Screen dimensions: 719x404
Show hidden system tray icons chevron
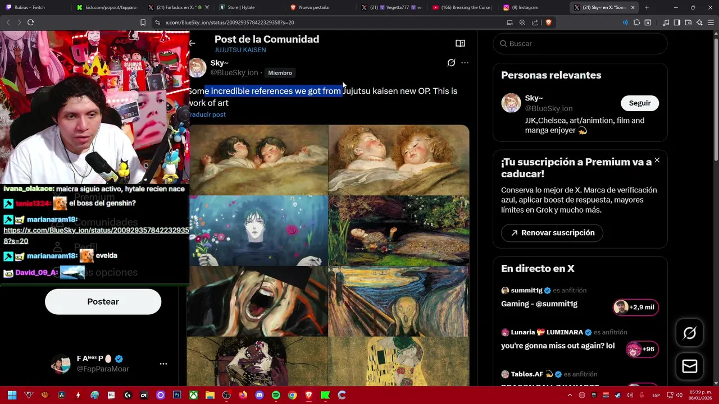[x=570, y=395]
